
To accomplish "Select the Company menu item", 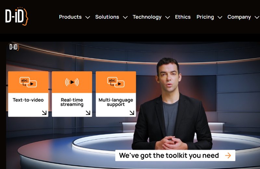I will pos(239,17).
